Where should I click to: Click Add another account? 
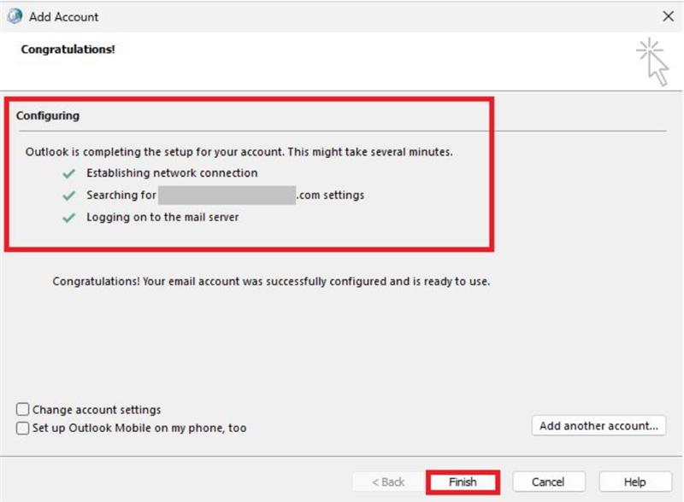coord(598,426)
